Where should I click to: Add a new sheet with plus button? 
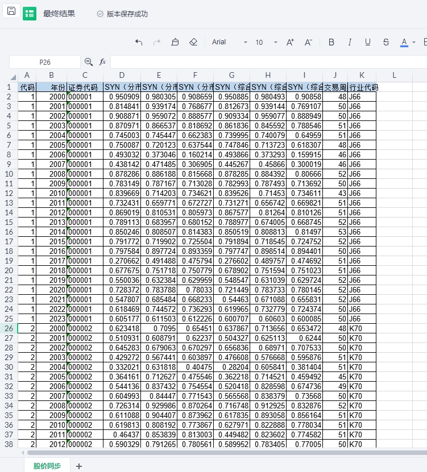pos(79,466)
